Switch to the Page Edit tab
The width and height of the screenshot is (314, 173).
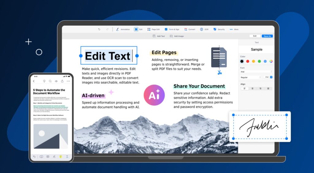click(154, 29)
